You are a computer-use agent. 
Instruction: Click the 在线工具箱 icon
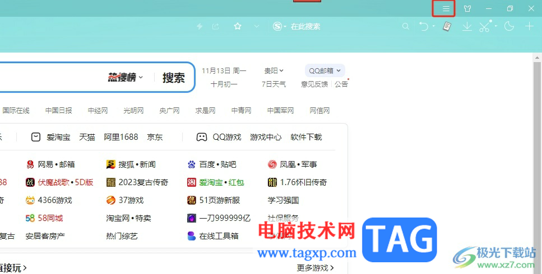[192, 236]
